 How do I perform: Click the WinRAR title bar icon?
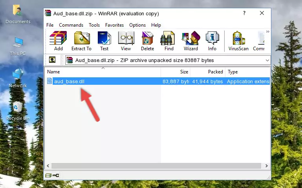point(48,13)
